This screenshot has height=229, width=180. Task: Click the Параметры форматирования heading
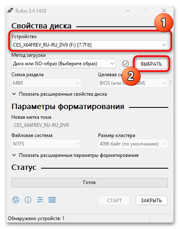(x=68, y=107)
